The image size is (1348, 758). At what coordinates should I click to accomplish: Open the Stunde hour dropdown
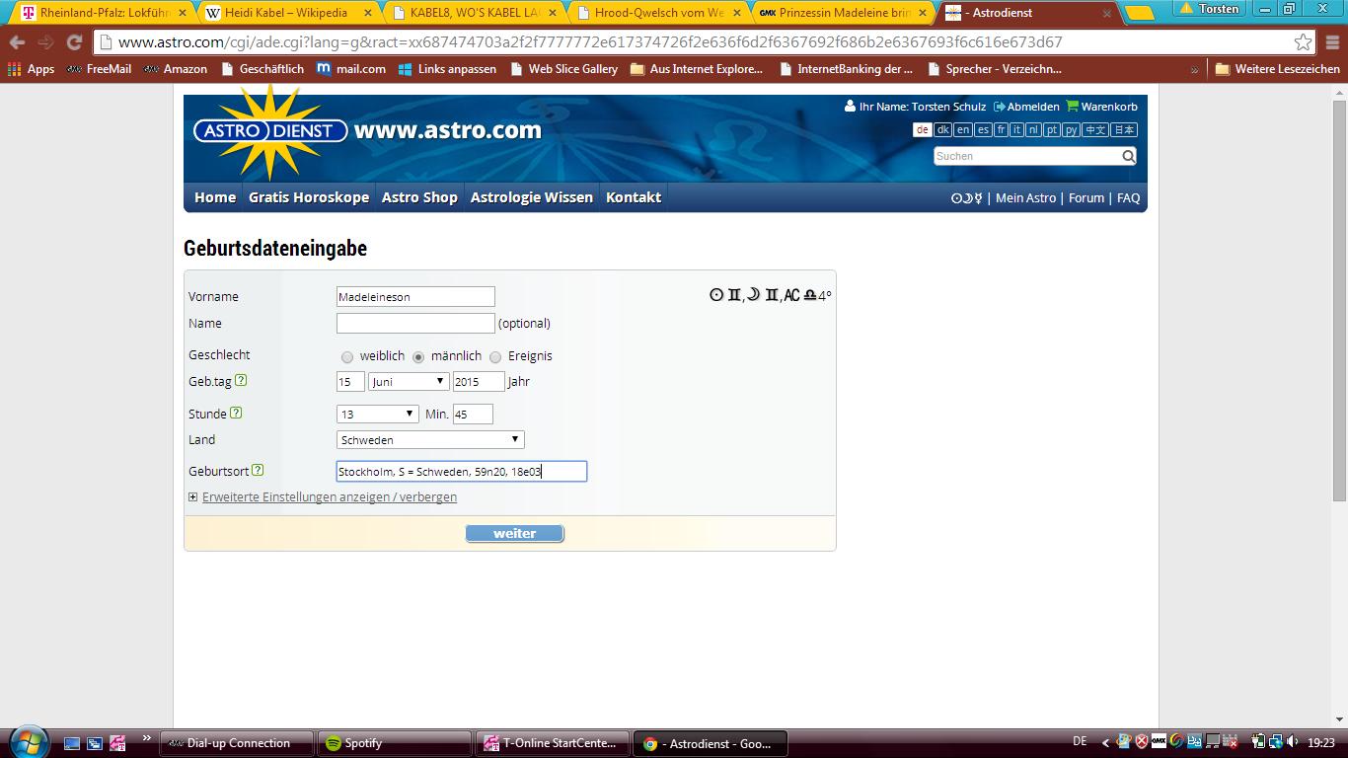(377, 415)
